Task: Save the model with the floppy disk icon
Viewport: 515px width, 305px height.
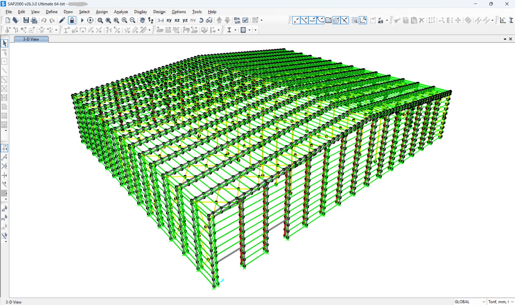Action: [x=26, y=20]
